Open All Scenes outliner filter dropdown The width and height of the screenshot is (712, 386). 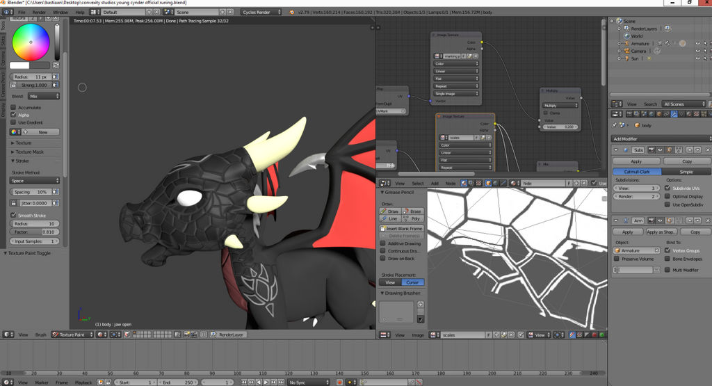point(684,104)
